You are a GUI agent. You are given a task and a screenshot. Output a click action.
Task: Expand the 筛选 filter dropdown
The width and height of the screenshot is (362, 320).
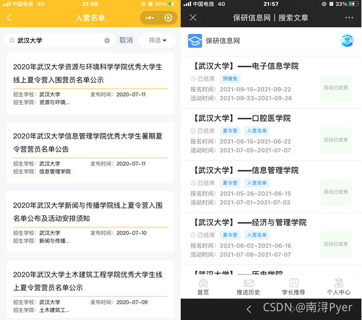pos(157,40)
